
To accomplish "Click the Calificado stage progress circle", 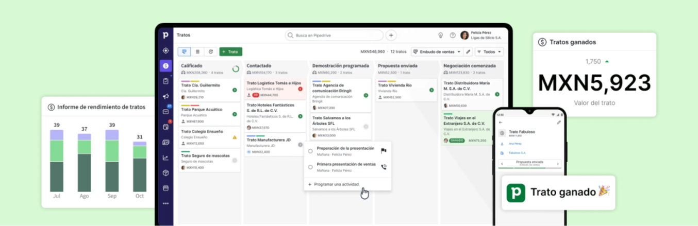I will [236, 69].
